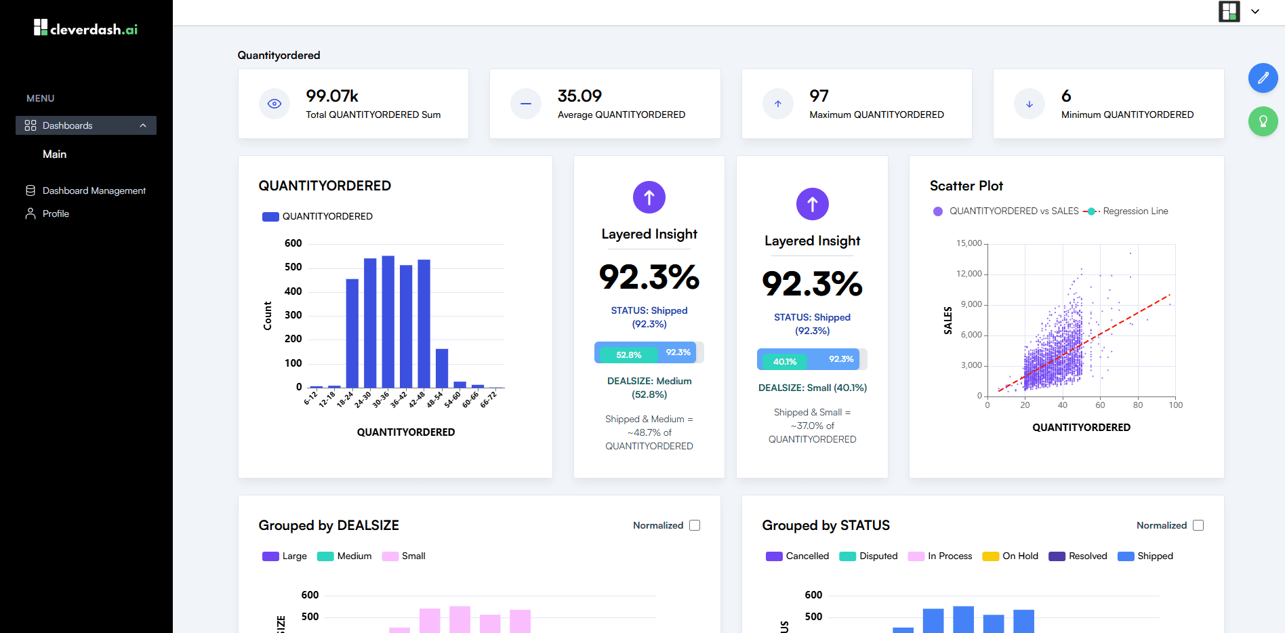Enable Normalized checkbox for Grouped by STATUS
This screenshot has height=633, width=1285.
point(1198,525)
